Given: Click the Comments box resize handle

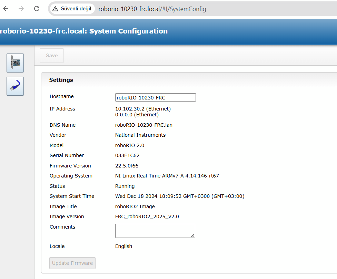Looking at the screenshot, I should click(x=193, y=235).
